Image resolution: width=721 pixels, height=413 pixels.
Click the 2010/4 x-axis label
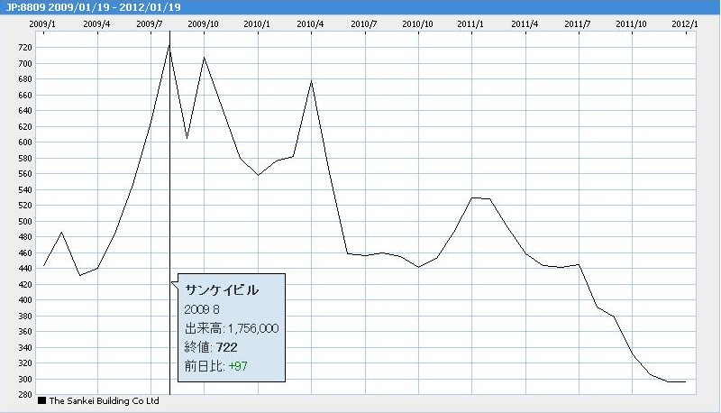pos(310,24)
